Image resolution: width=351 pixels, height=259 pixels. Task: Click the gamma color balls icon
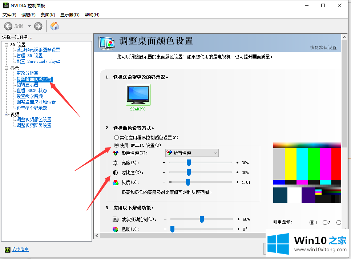(x=116, y=182)
